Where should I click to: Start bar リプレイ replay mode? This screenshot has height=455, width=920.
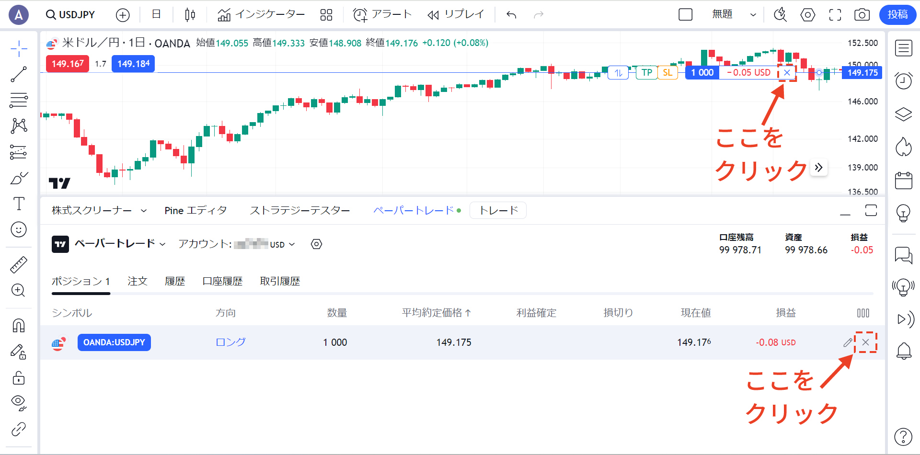(x=456, y=15)
